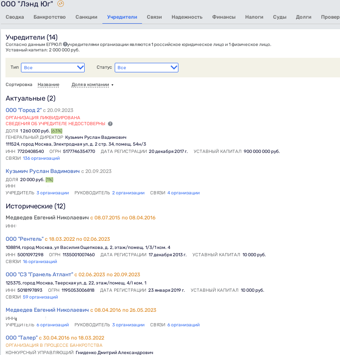Open Кузьмич's СВЯЗИ 4 организации link
Viewport: 340px width, 355px height.
[183, 193]
